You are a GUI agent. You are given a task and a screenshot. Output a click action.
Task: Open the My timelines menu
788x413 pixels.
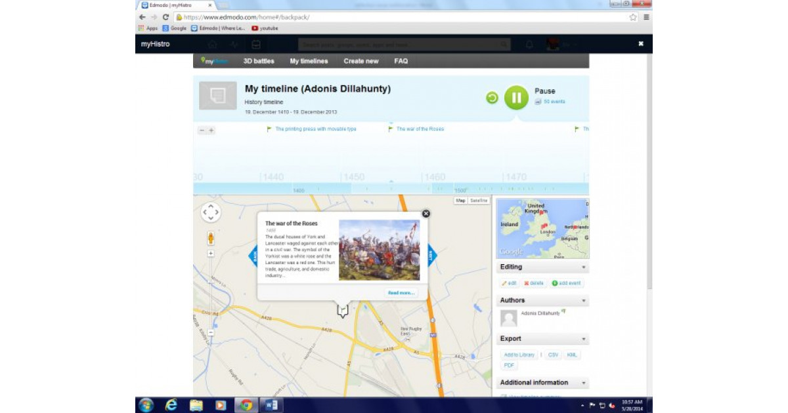[x=308, y=61]
